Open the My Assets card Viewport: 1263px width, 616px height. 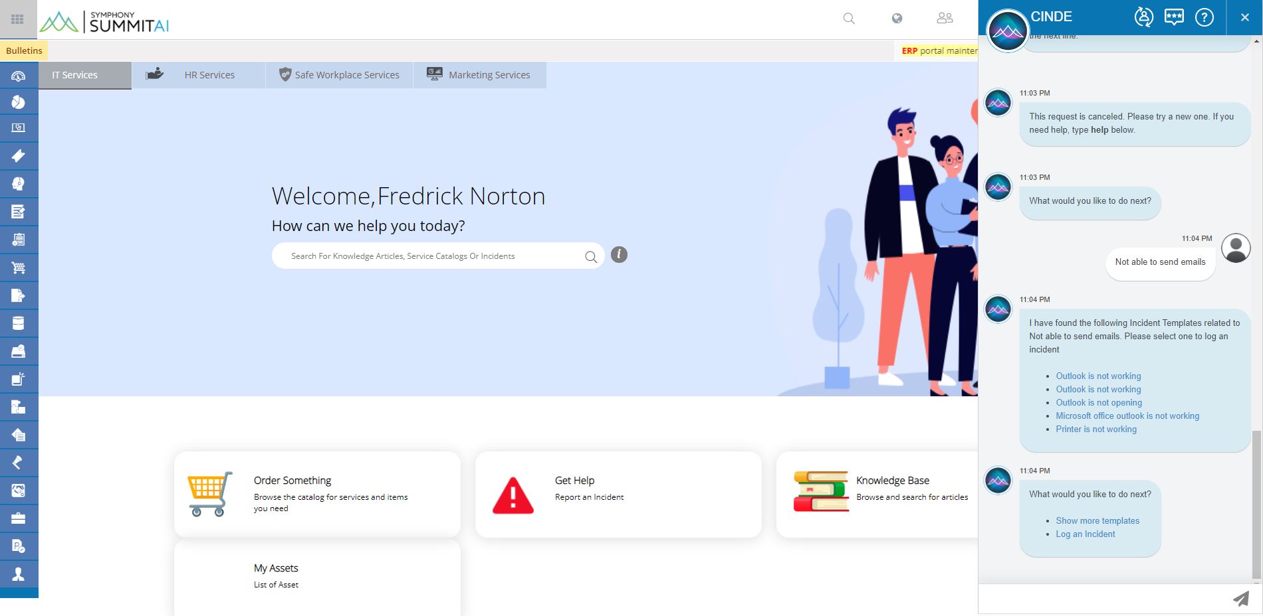coord(317,577)
